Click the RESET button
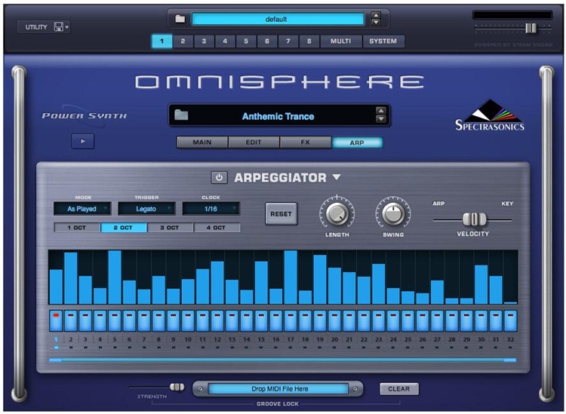Screen dimensions: 566x414 pos(281,214)
